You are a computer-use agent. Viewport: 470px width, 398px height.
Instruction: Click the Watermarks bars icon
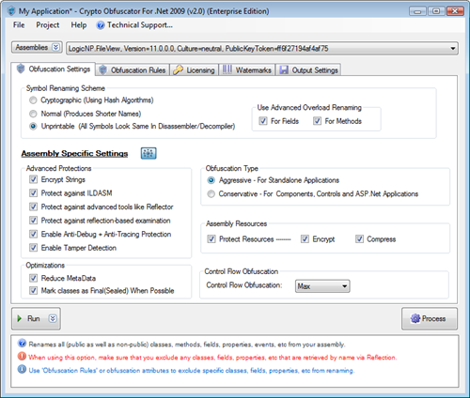click(x=227, y=69)
